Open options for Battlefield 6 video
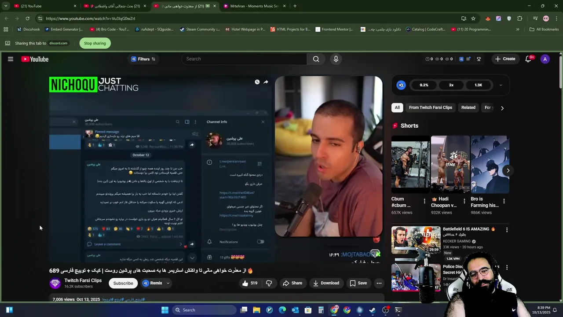This screenshot has height=317, width=563. click(x=507, y=230)
